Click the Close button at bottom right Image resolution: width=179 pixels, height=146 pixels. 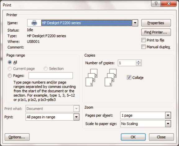click(x=161, y=137)
